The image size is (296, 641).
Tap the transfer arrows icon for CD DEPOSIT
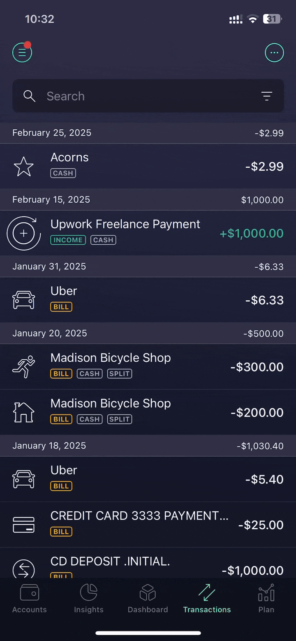24,569
